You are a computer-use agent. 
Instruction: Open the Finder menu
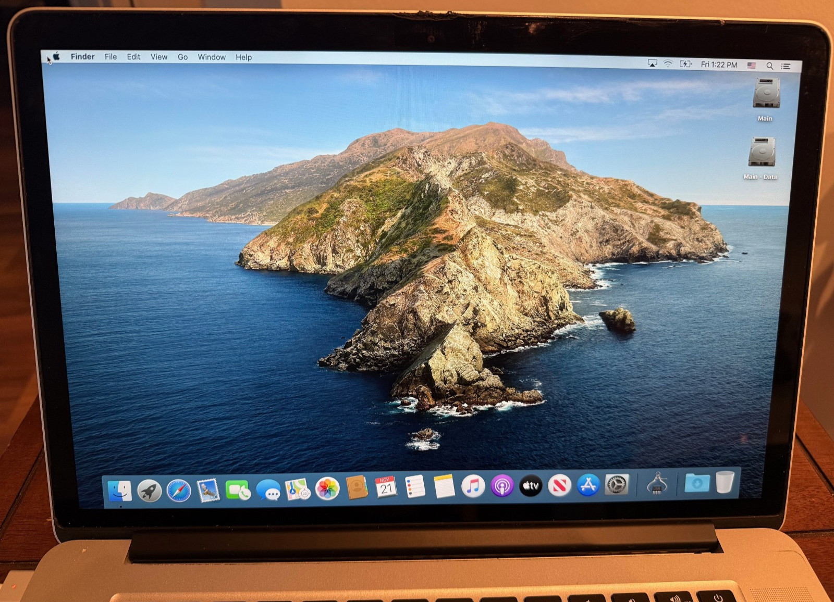coord(82,56)
